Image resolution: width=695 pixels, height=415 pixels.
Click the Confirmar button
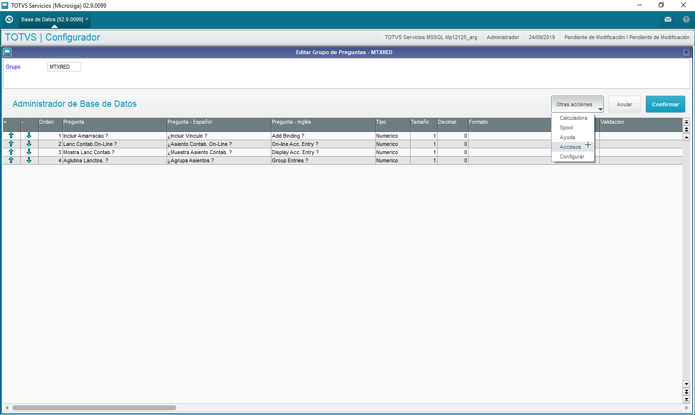[666, 104]
